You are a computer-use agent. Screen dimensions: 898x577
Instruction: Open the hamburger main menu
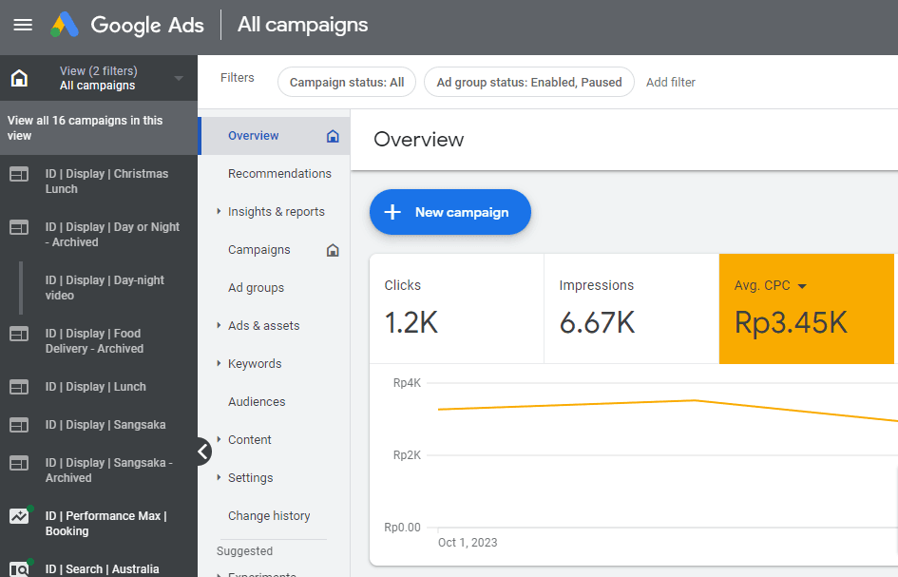[23, 25]
